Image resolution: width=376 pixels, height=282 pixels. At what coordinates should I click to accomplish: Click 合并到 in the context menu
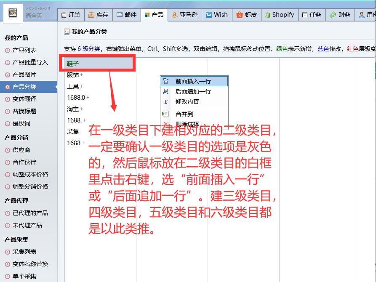[x=184, y=114]
